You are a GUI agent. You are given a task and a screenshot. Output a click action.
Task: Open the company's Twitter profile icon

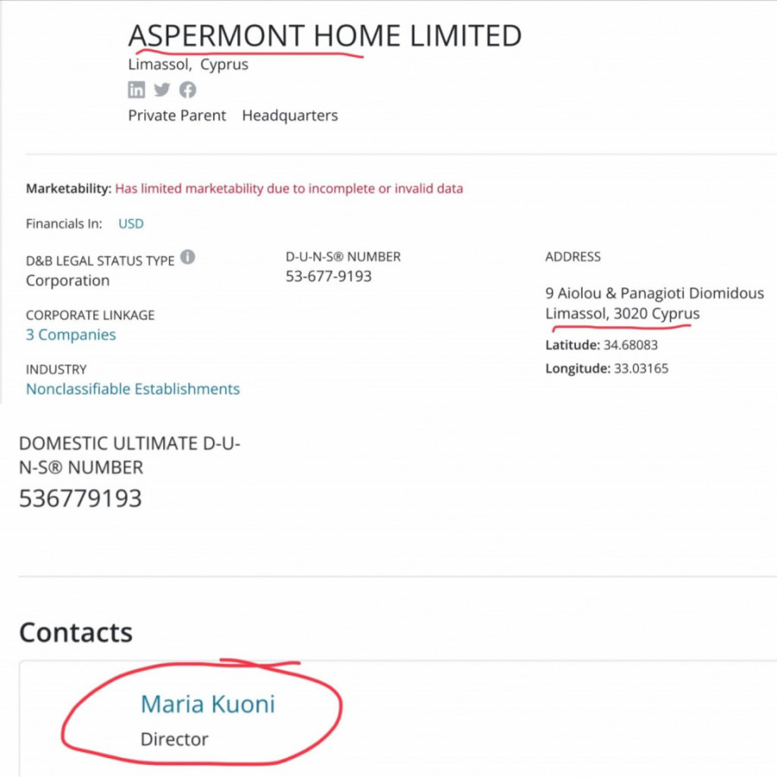[162, 90]
